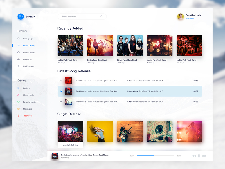Click the search magnifier icon
Image resolution: width=225 pixels, height=169 pixels.
[102, 16]
